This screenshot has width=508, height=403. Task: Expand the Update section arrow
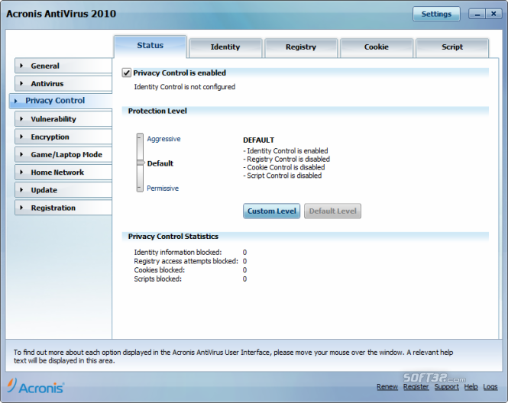(x=21, y=190)
